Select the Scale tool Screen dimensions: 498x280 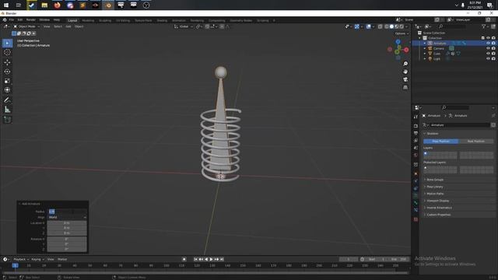(7, 81)
